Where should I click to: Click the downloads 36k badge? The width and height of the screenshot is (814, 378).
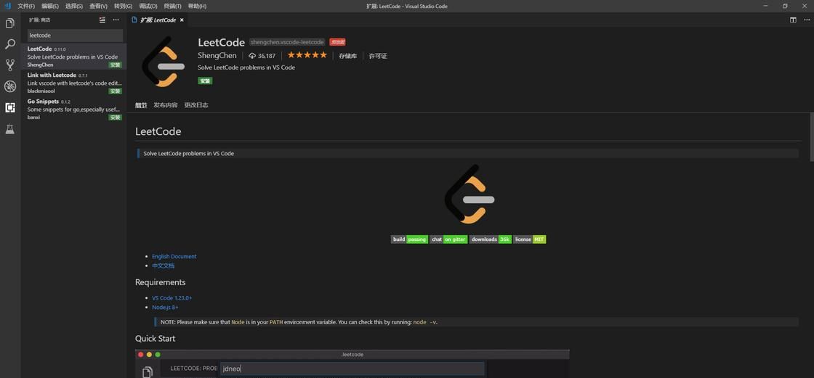pos(491,239)
